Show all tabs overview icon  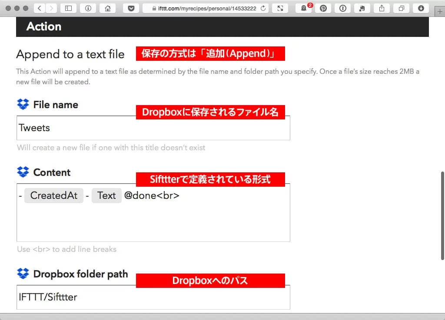(401, 8)
